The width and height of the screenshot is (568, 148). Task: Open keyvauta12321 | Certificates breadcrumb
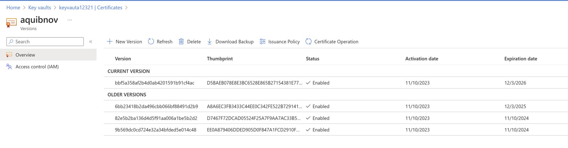pyautogui.click(x=91, y=7)
